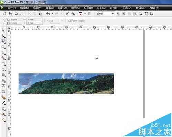Click Zoom to all objects icon

135,14
